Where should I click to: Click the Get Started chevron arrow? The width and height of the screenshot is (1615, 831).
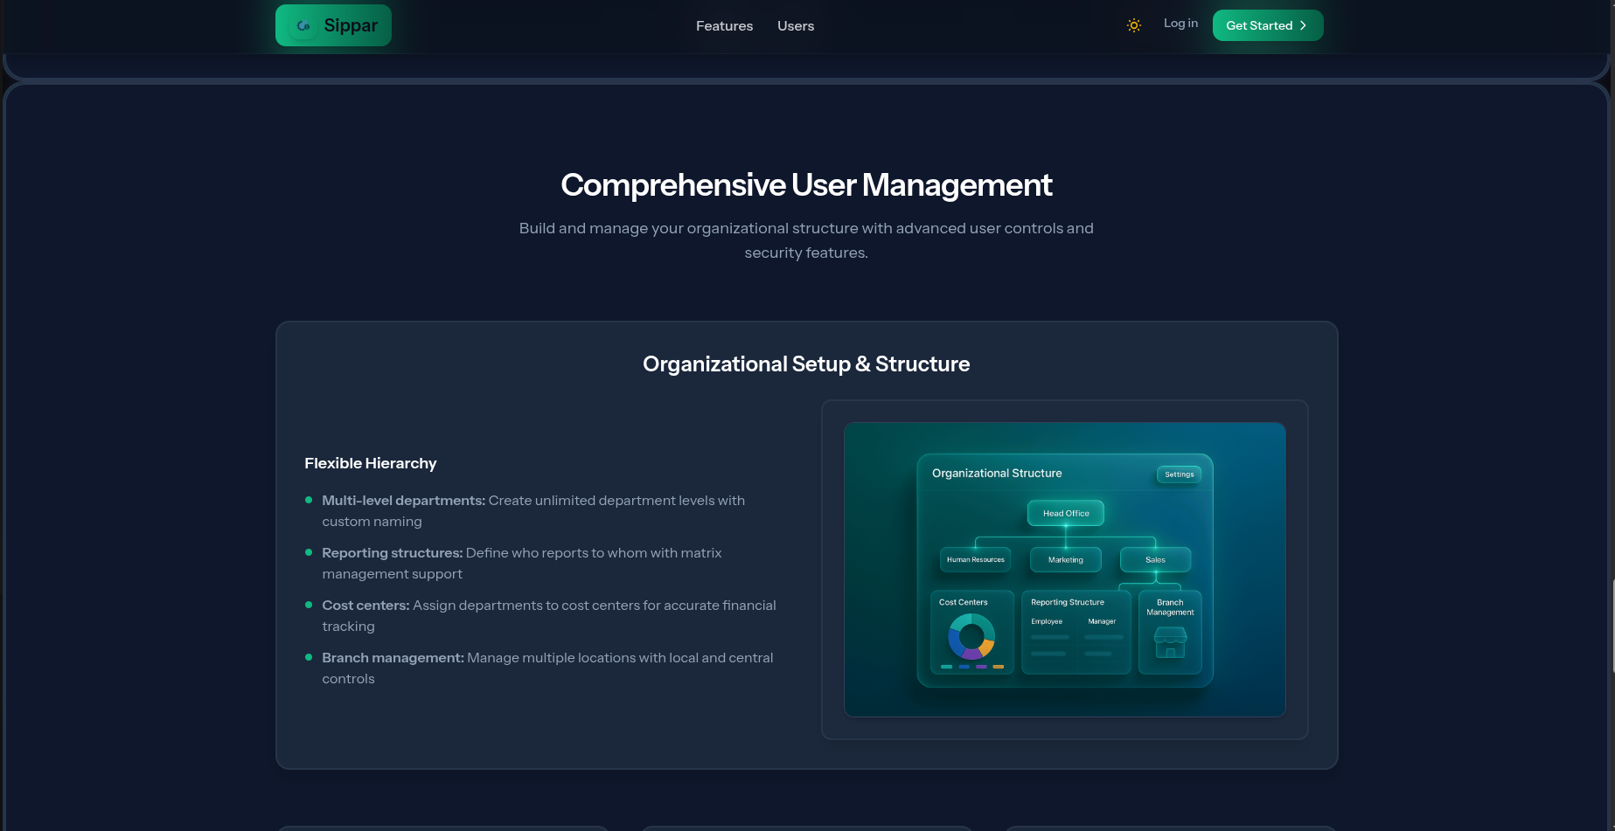pyautogui.click(x=1303, y=25)
